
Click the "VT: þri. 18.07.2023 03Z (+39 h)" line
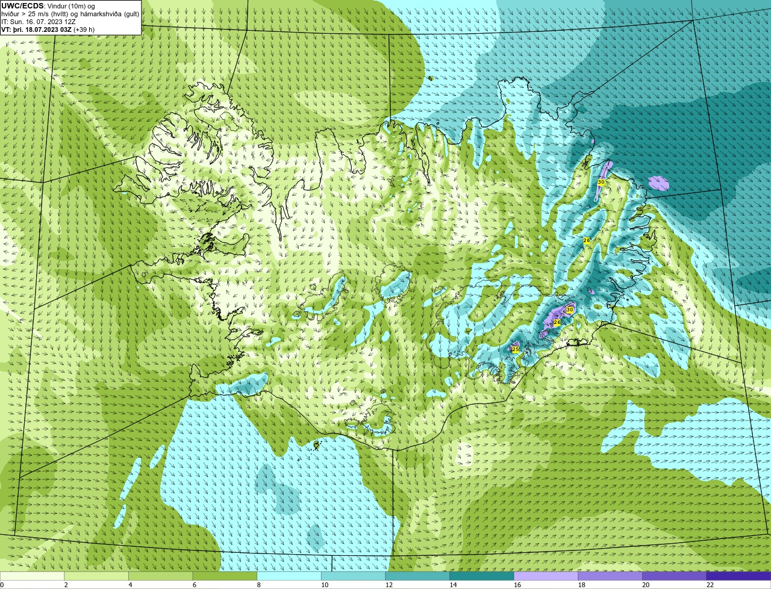[48, 29]
